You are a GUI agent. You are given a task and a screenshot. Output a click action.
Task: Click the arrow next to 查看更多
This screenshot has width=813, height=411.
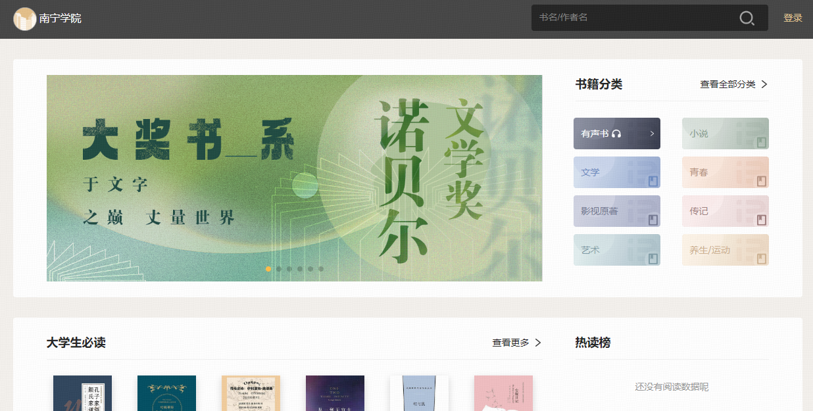pyautogui.click(x=538, y=343)
